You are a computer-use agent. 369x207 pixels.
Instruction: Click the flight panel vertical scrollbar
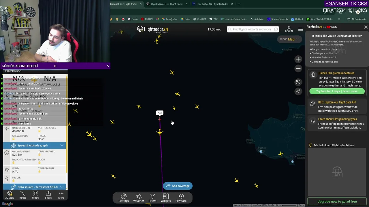[x=67, y=124]
